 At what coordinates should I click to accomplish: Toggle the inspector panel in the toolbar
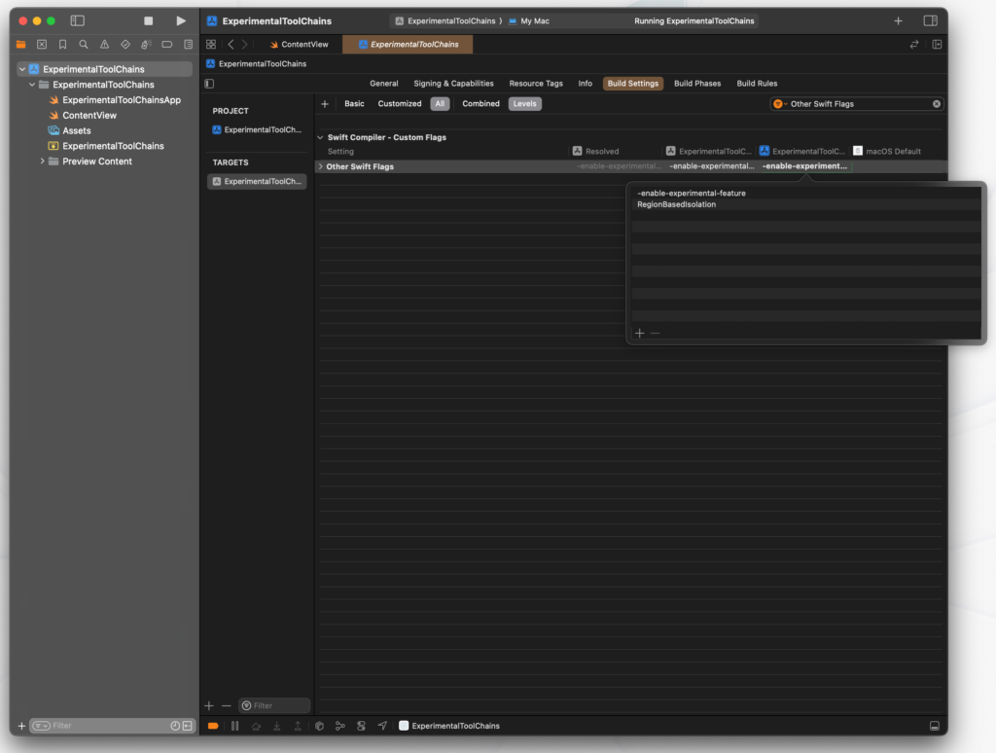pyautogui.click(x=930, y=21)
